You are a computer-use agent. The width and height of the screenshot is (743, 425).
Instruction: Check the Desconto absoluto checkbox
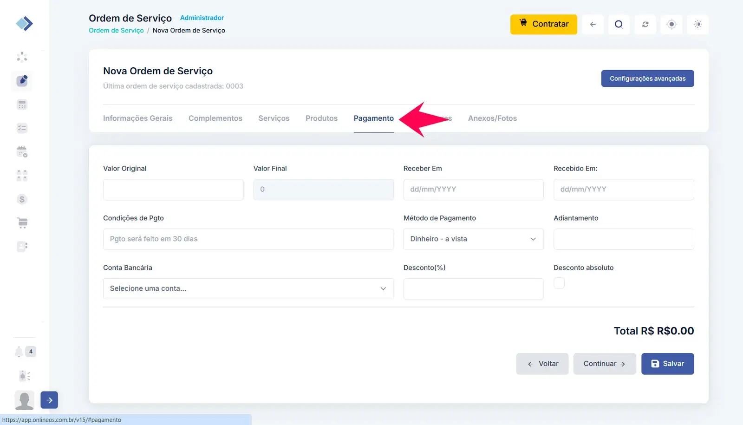click(559, 283)
